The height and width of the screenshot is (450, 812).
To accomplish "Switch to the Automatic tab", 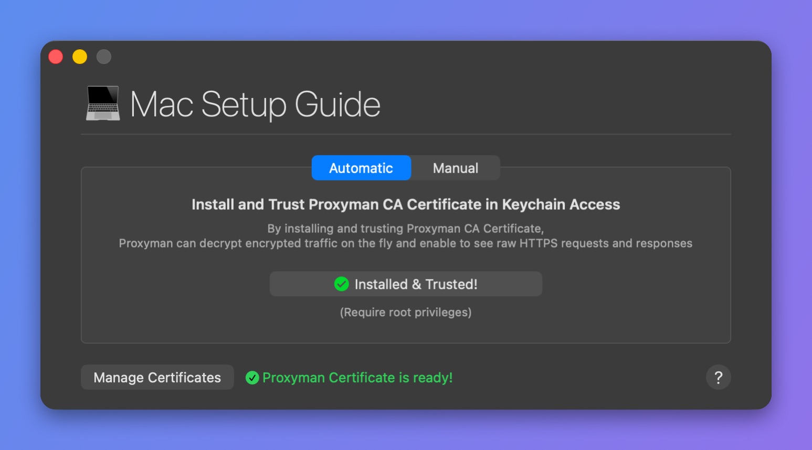I will coord(361,168).
